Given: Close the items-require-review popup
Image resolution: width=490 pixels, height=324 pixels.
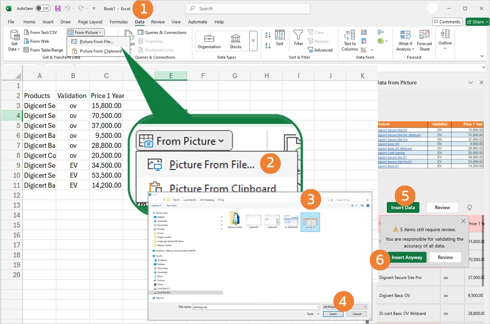Looking at the screenshot, I should (x=464, y=221).
